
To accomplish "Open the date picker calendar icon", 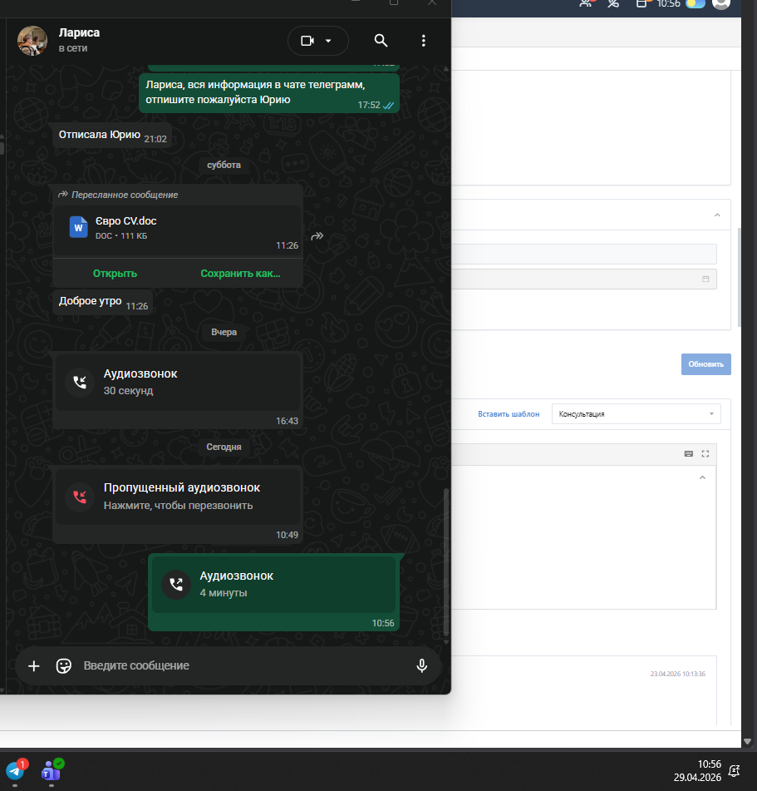I will 705,279.
